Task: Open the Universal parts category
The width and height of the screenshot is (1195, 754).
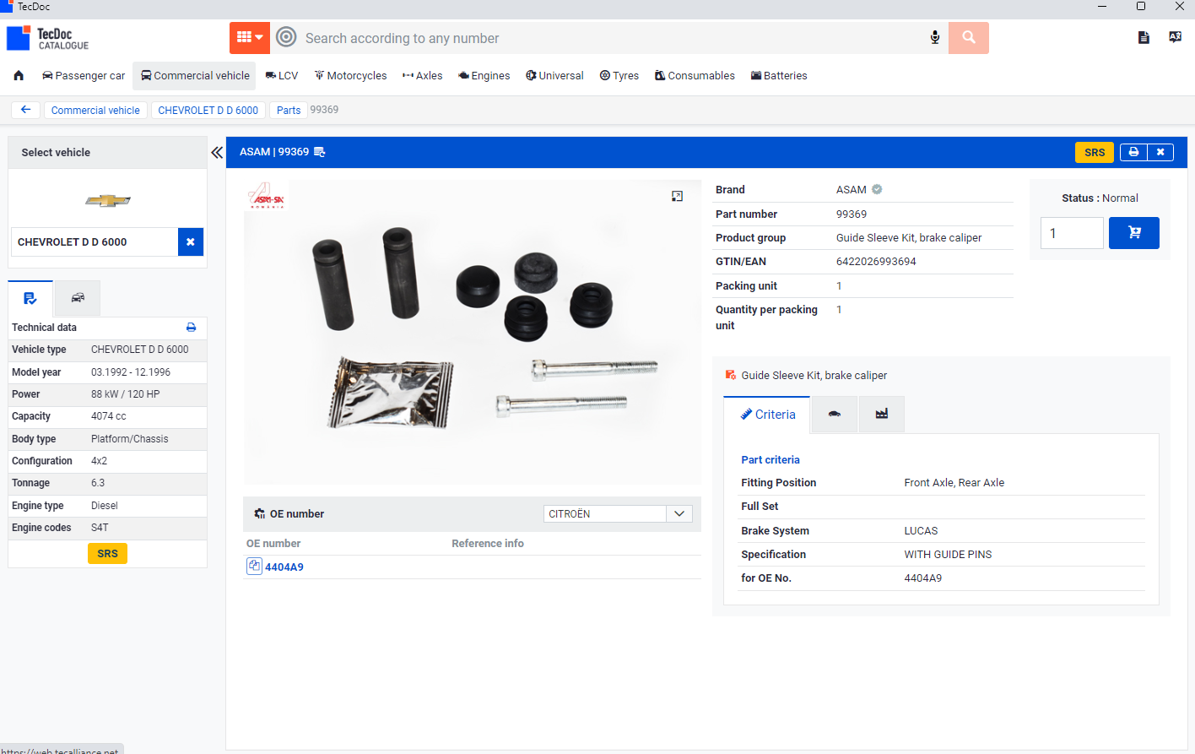Action: 554,75
